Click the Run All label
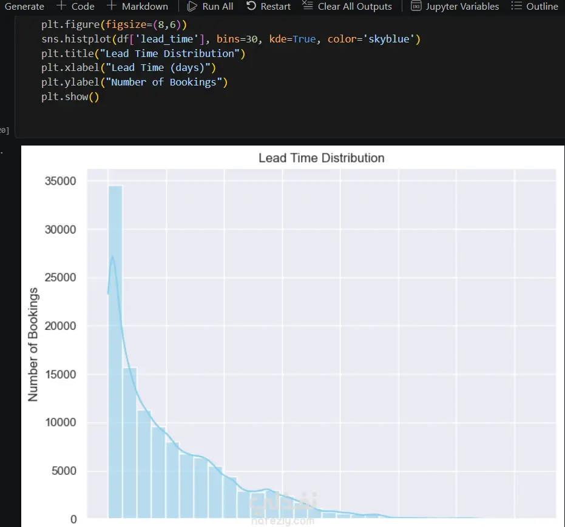This screenshot has width=565, height=527. [218, 7]
